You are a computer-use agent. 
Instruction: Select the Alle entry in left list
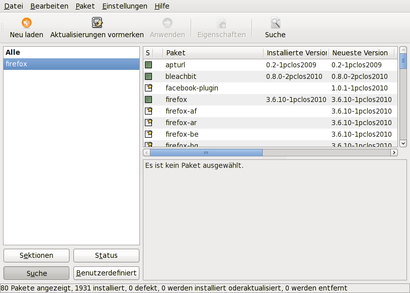point(13,52)
